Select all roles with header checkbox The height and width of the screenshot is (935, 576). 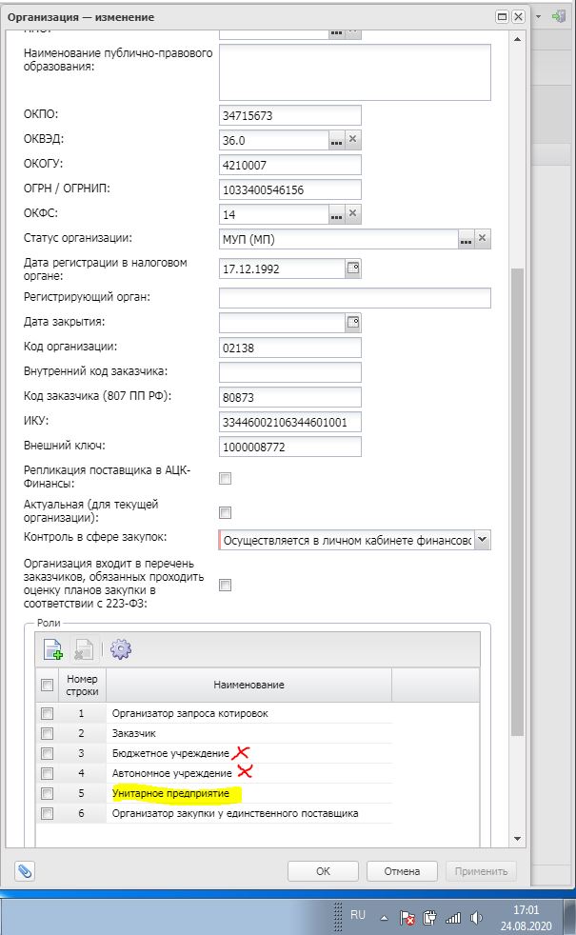pyautogui.click(x=47, y=685)
